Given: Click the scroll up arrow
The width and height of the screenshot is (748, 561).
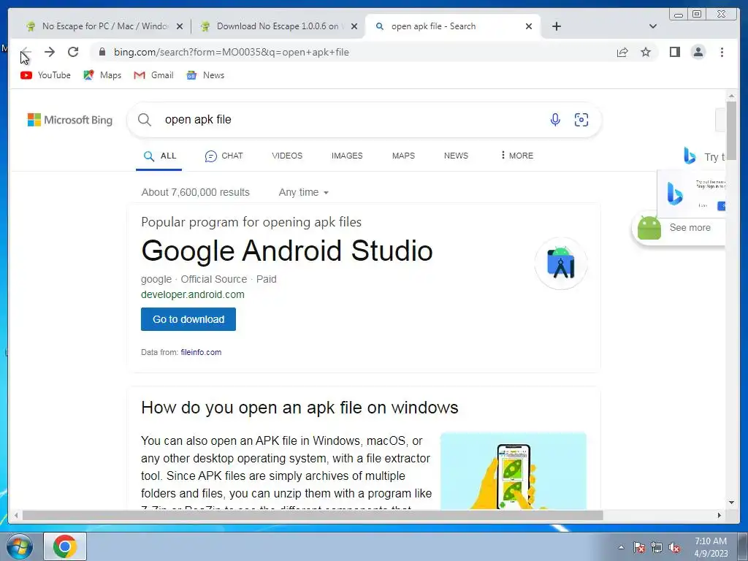Looking at the screenshot, I should click(731, 96).
